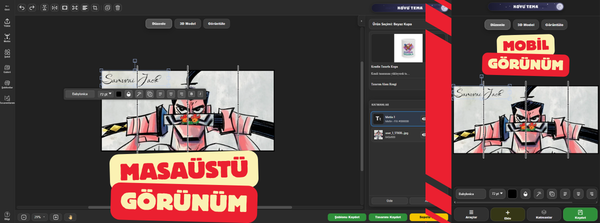Tap Ekle in the mobile bottom bar
Image resolution: width=600 pixels, height=223 pixels.
pyautogui.click(x=507, y=214)
